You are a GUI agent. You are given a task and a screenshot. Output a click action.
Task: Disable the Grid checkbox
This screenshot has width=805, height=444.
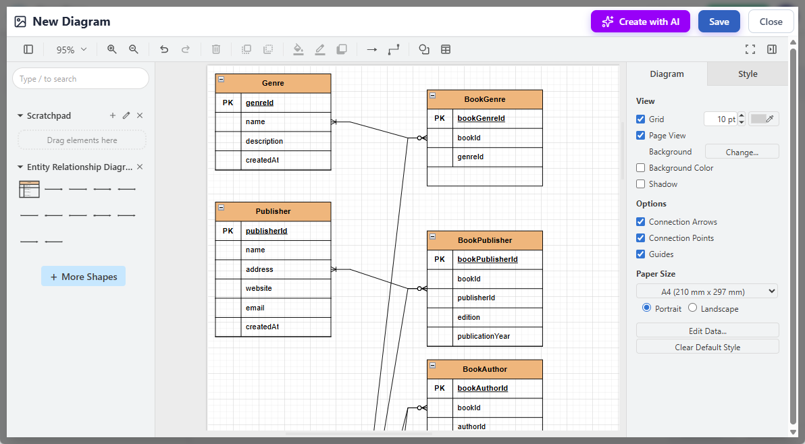(640, 119)
